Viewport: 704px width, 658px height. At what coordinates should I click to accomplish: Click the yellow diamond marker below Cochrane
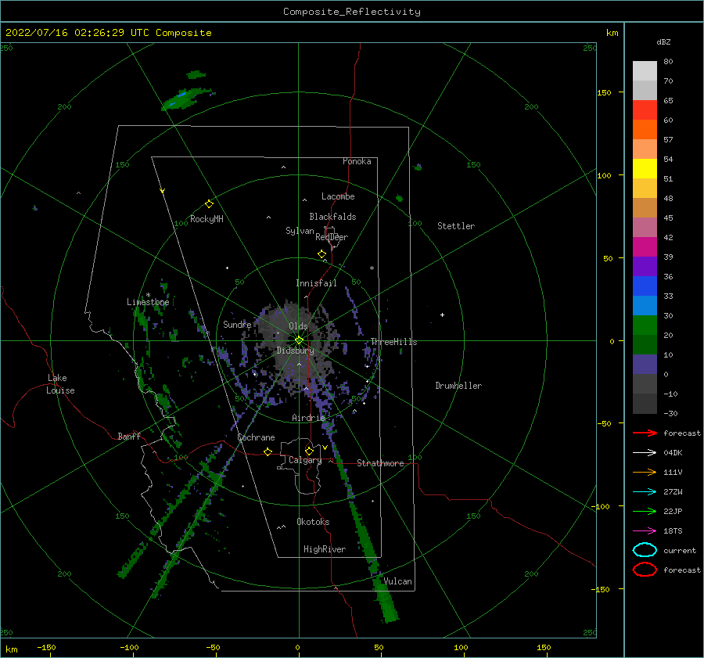(268, 451)
